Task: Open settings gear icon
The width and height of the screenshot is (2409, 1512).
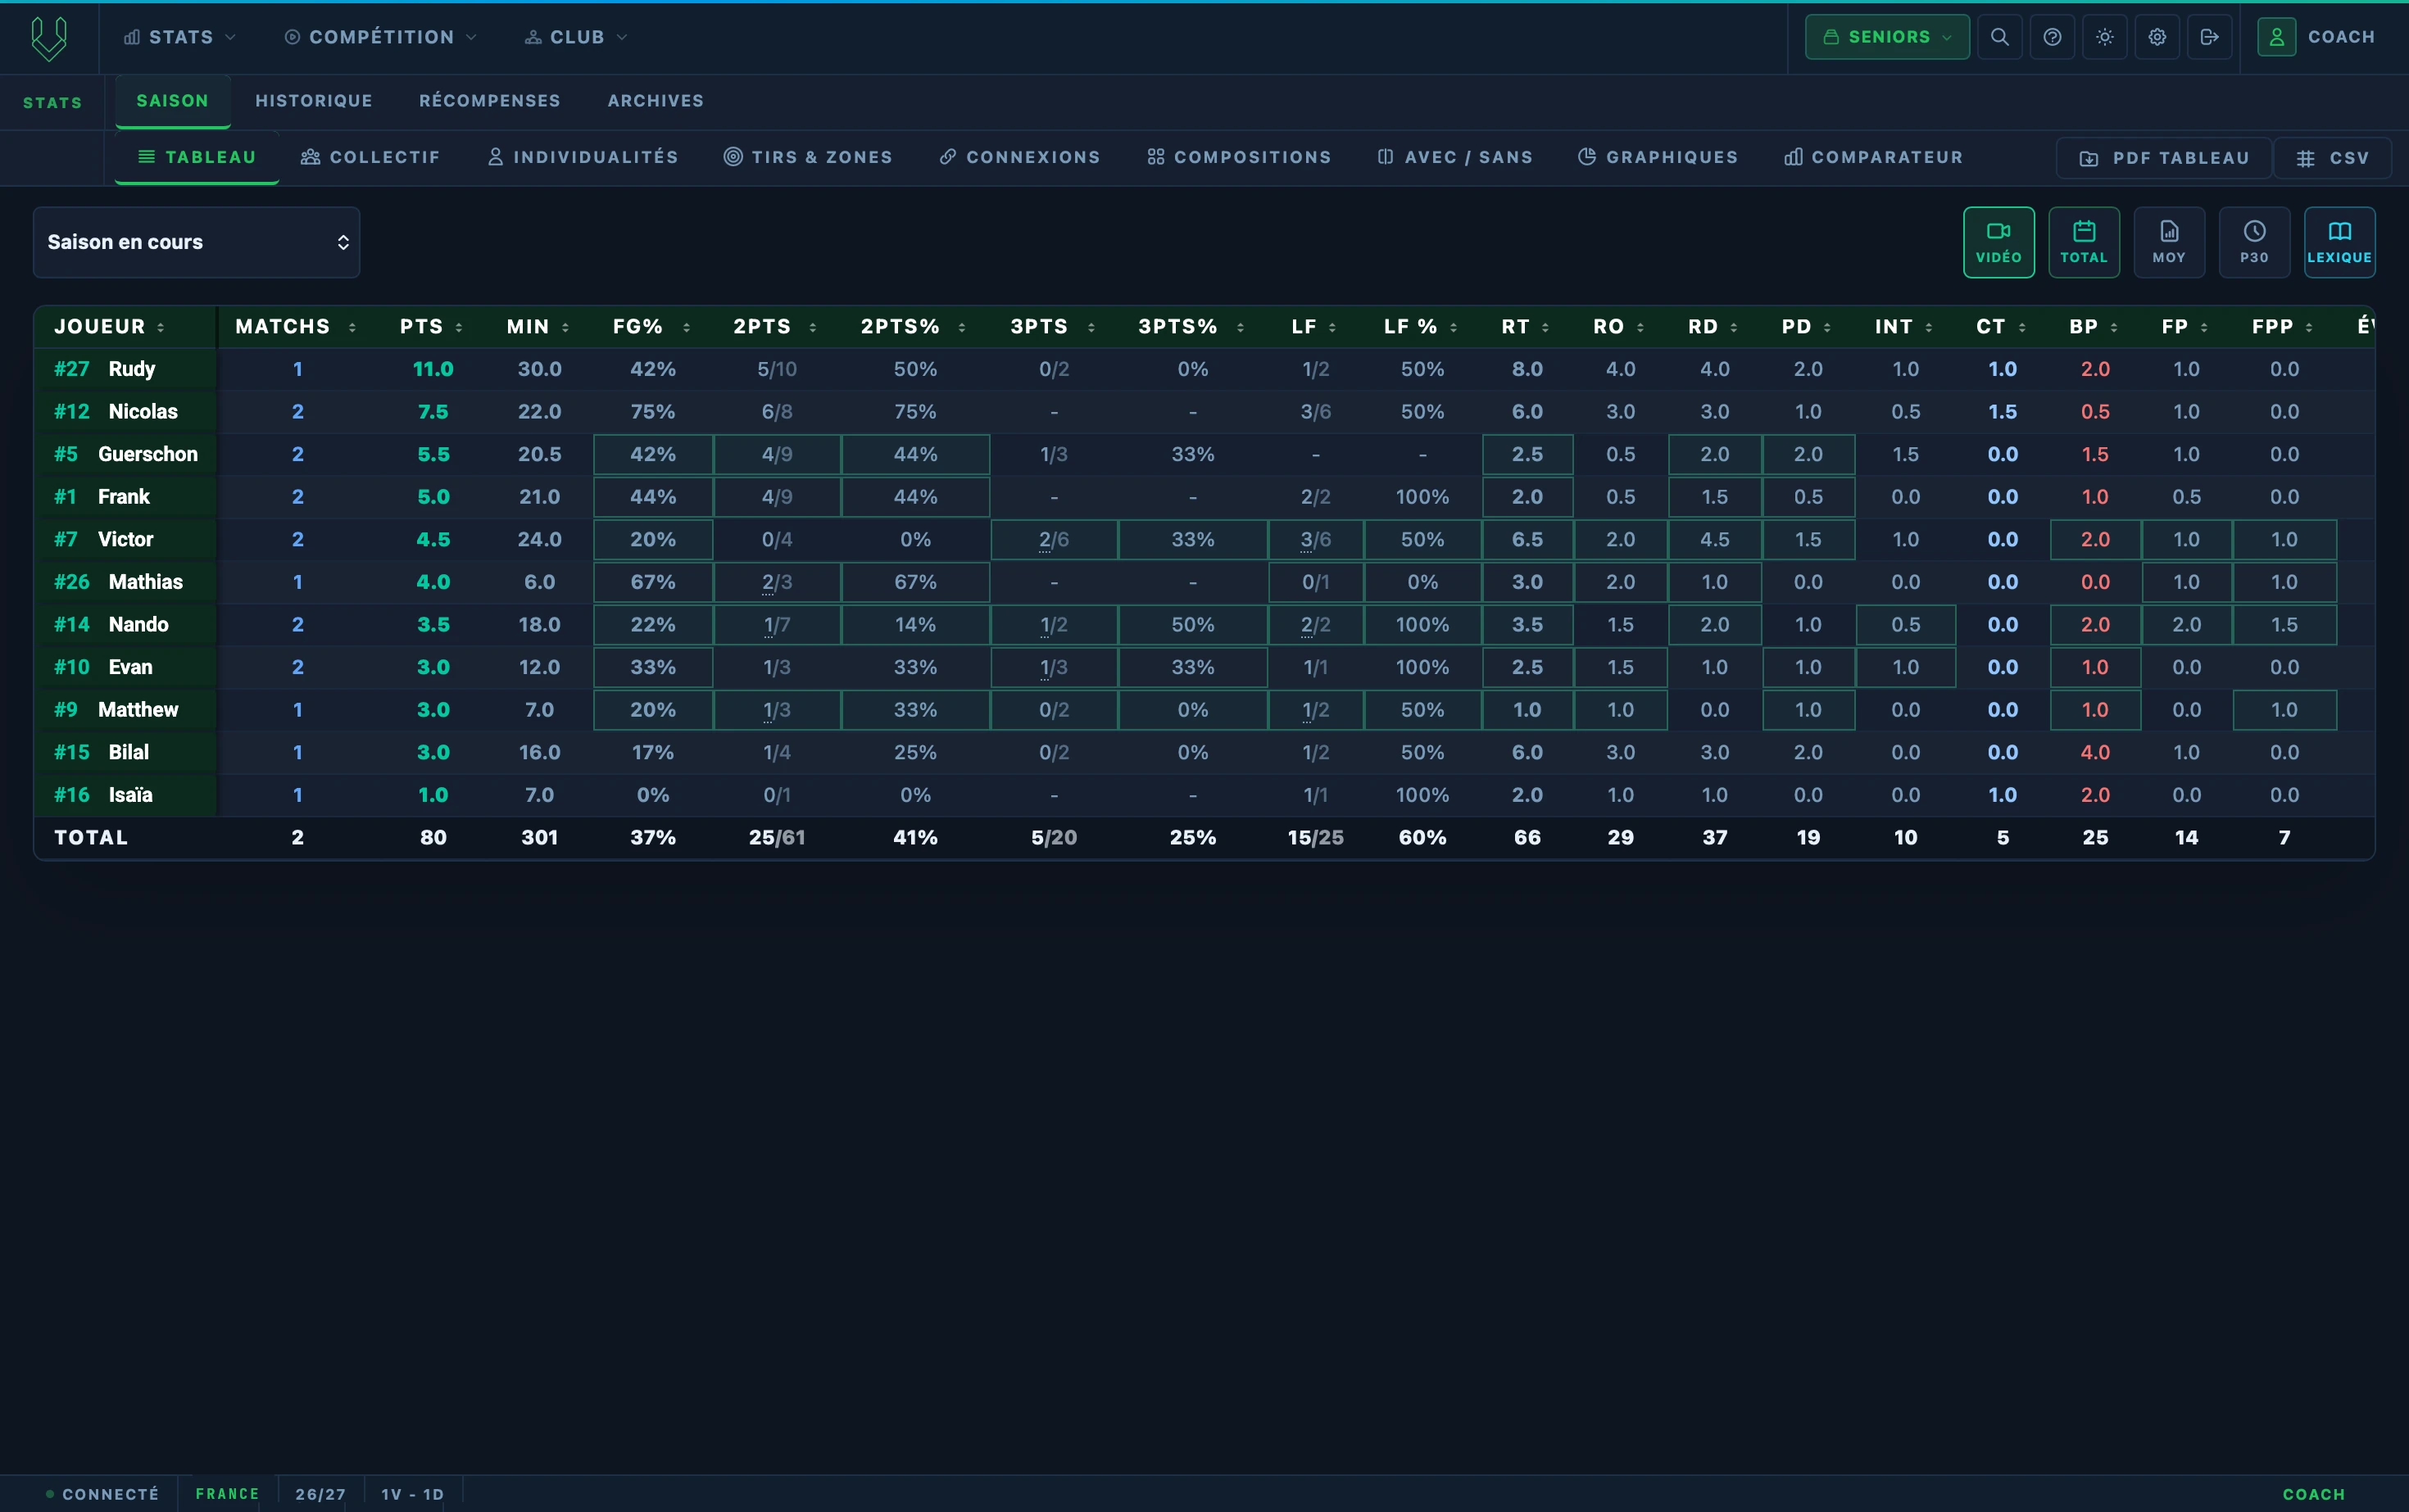Action: (2157, 37)
